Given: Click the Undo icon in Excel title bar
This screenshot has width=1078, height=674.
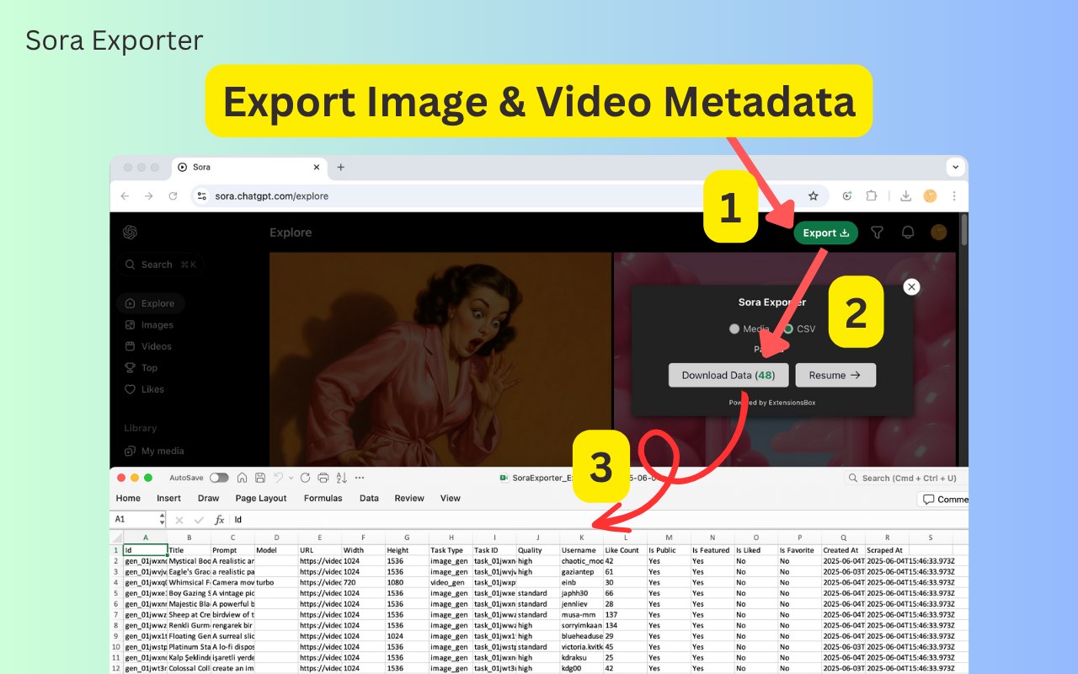Looking at the screenshot, I should coord(278,478).
